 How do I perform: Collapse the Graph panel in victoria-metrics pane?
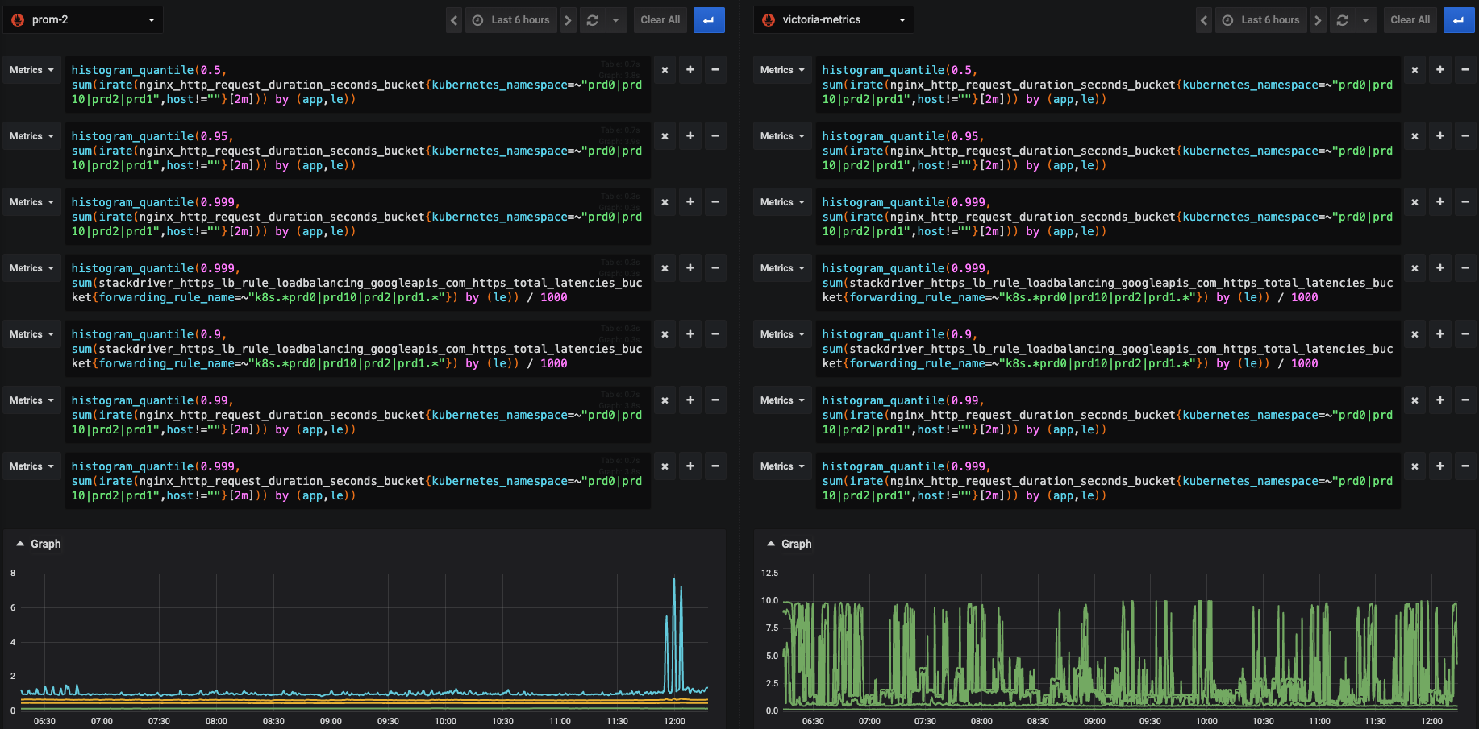pos(789,544)
